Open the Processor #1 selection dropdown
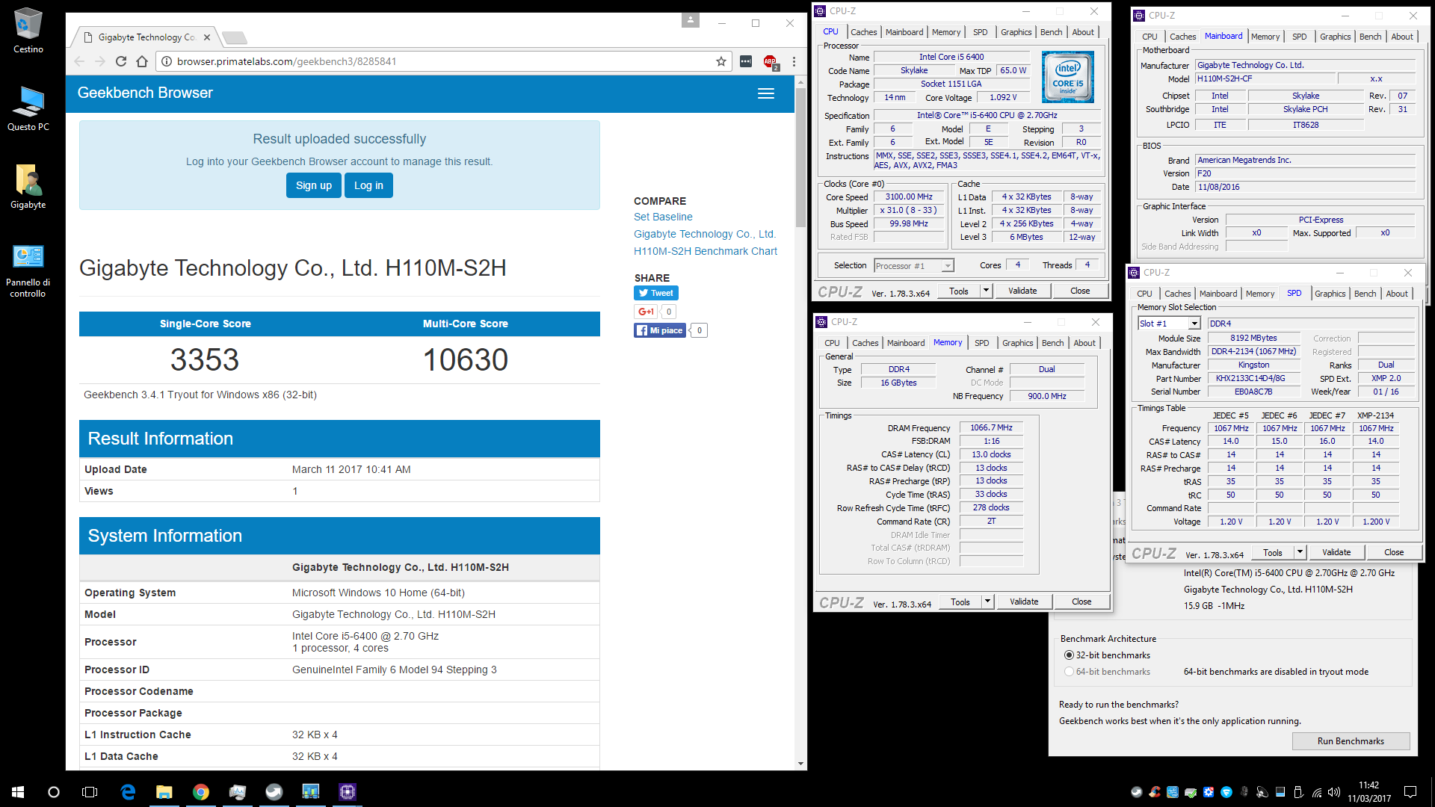 tap(913, 266)
